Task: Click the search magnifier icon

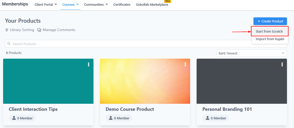Action: 9,44
